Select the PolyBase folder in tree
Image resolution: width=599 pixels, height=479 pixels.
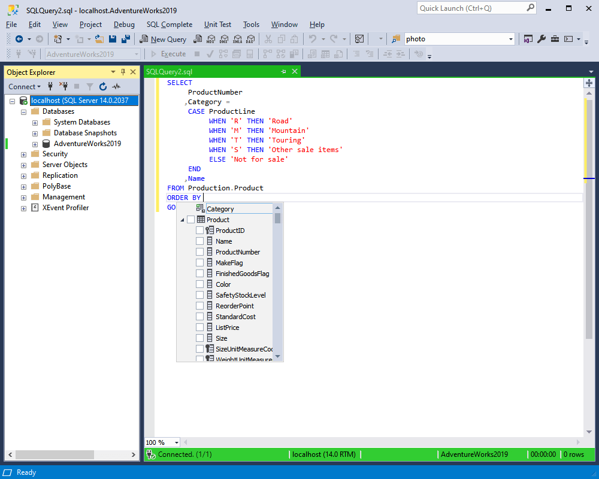(56, 186)
